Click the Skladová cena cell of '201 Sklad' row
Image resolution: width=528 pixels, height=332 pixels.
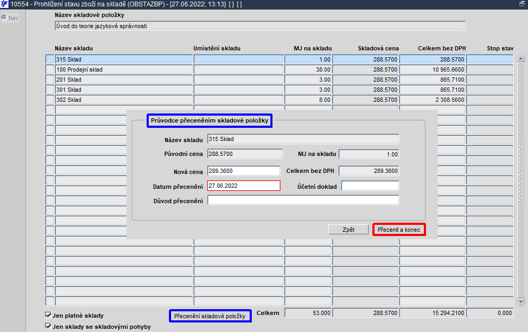(x=365, y=80)
